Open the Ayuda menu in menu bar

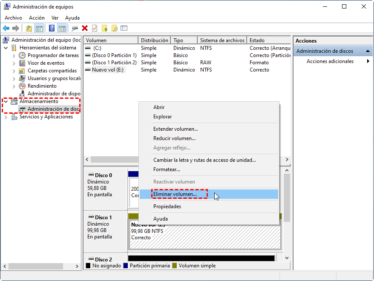72,18
